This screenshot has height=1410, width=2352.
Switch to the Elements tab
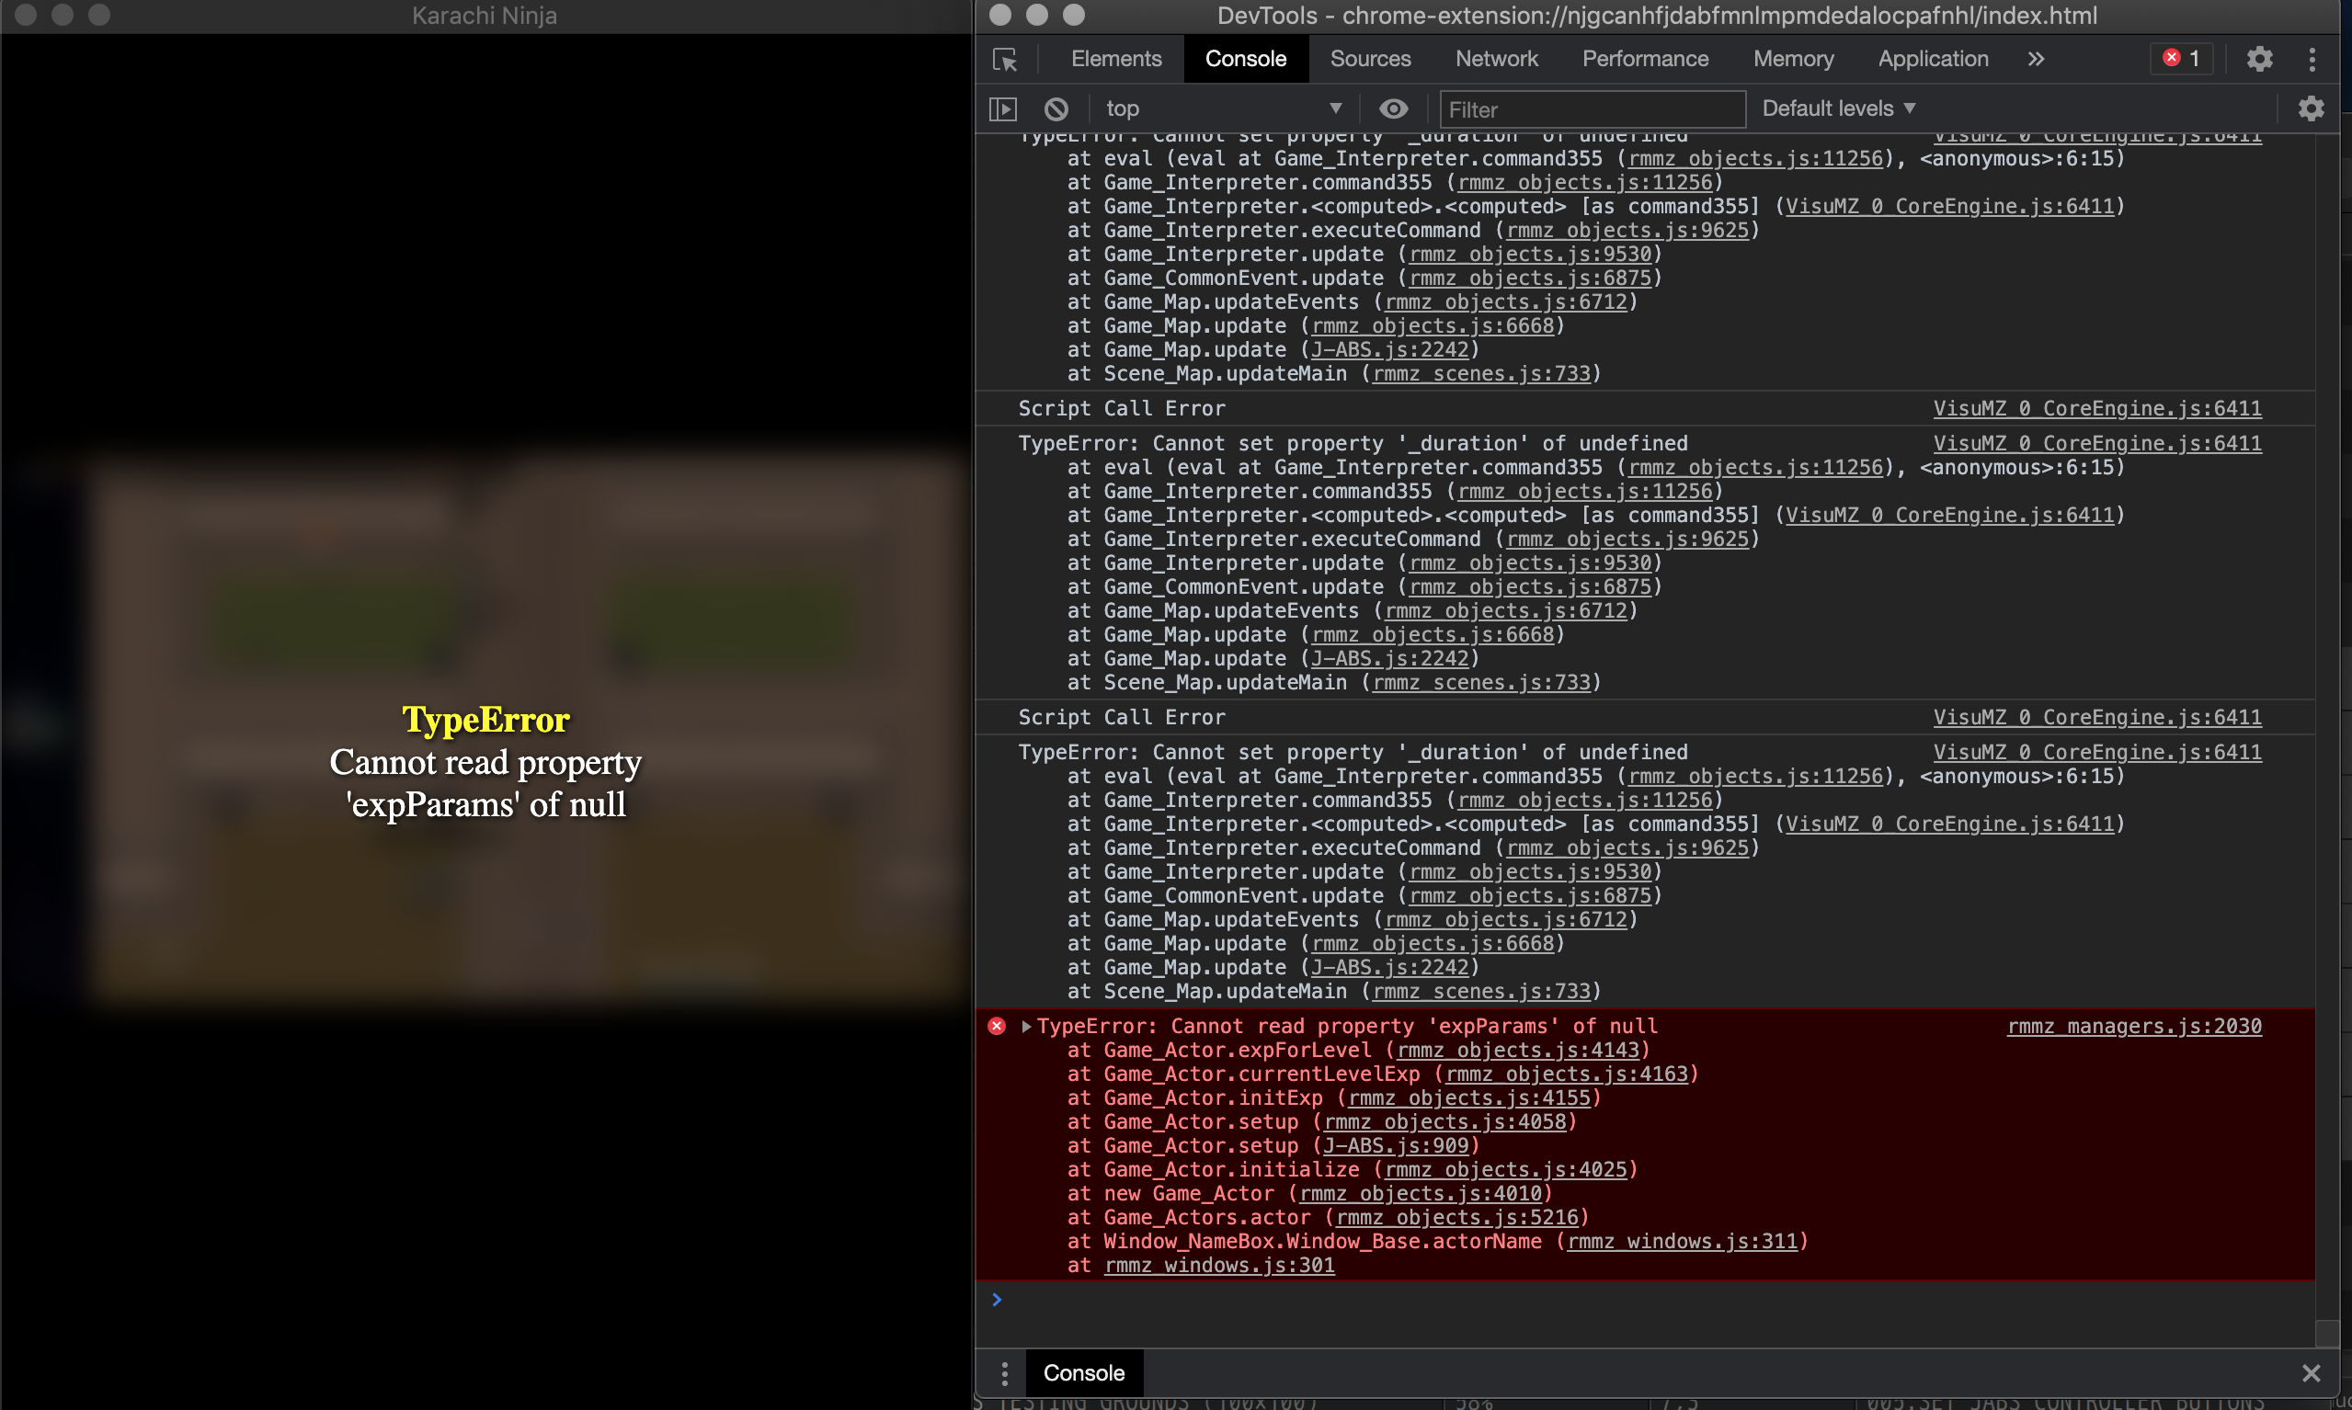[x=1115, y=59]
